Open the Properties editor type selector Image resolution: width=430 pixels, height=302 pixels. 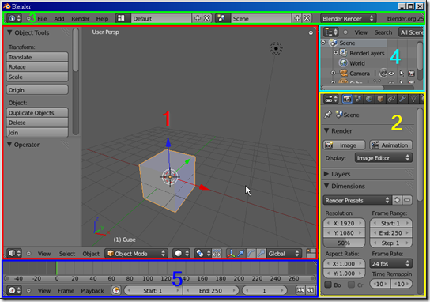[331, 99]
